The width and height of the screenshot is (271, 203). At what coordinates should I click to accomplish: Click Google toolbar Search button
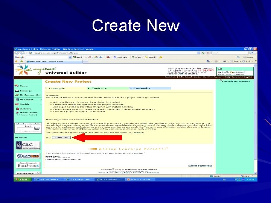(78, 57)
